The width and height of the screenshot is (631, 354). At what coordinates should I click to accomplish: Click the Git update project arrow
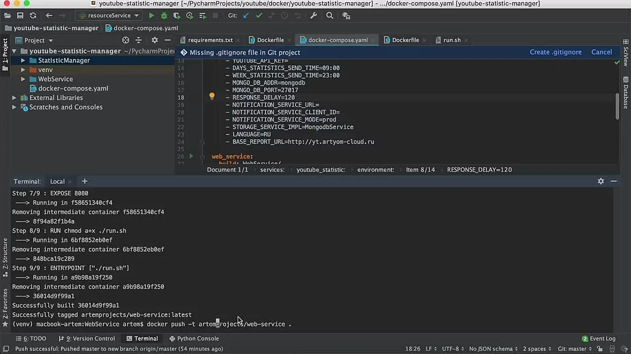pyautogui.click(x=246, y=16)
